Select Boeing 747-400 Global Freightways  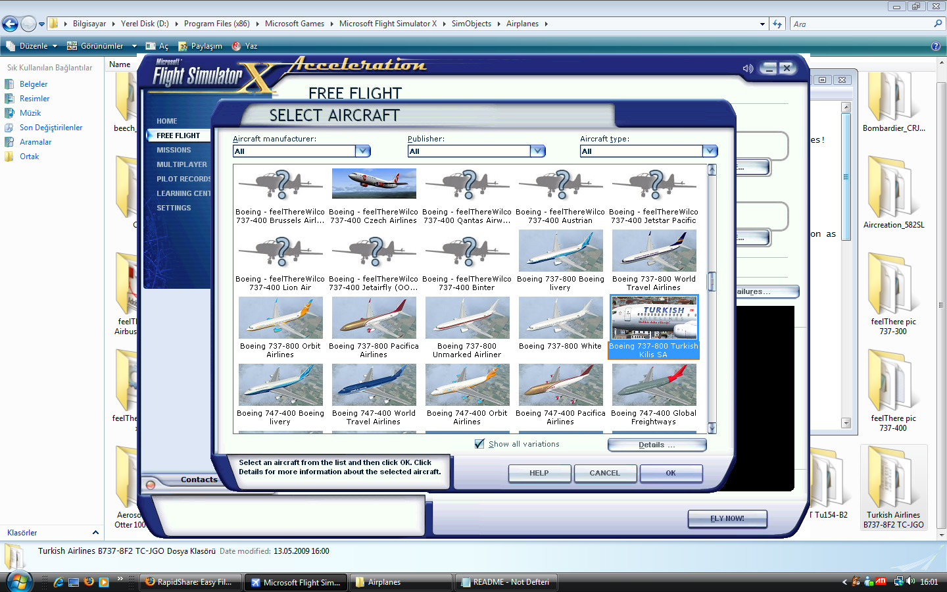point(654,385)
